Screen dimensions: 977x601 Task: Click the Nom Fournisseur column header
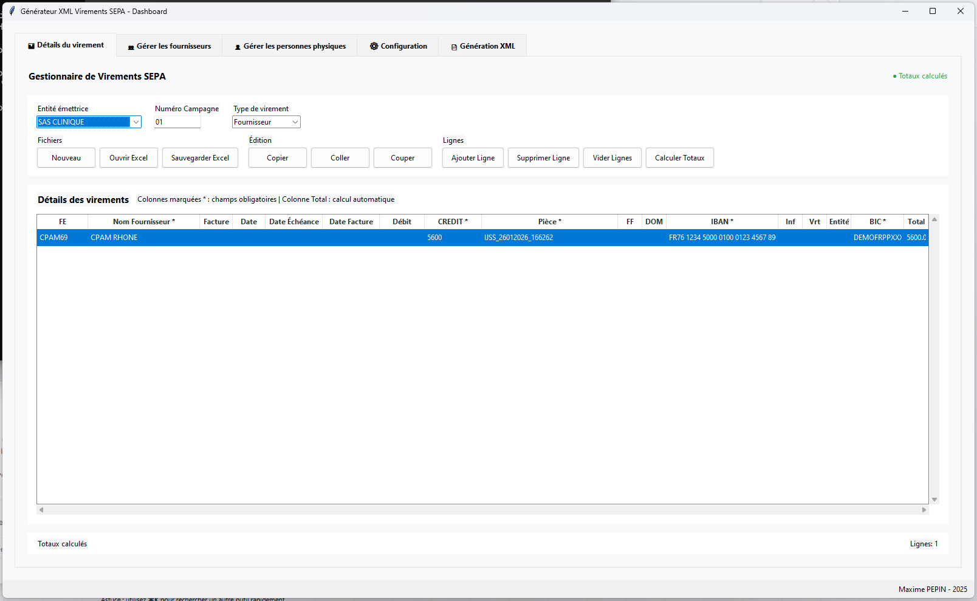tap(144, 222)
